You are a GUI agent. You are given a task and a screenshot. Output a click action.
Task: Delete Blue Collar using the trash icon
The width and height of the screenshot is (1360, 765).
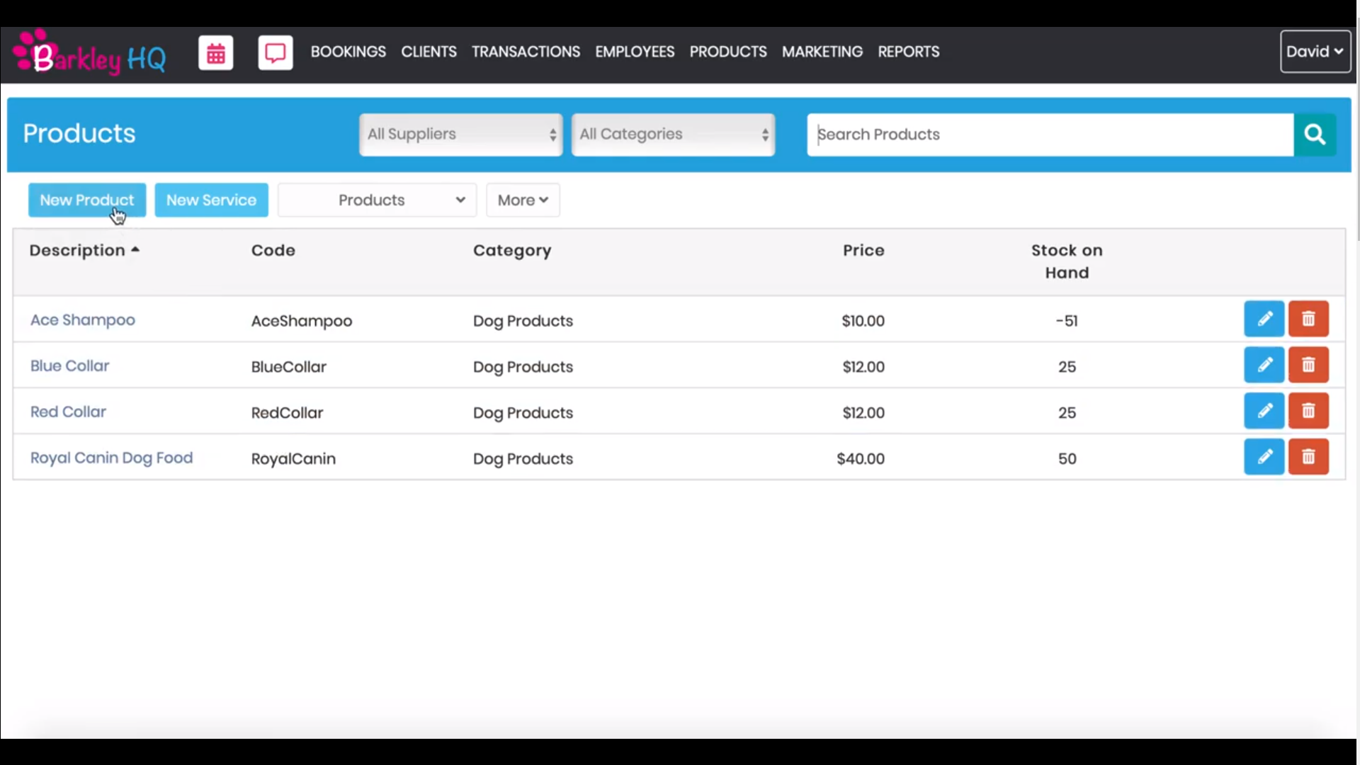pyautogui.click(x=1308, y=364)
